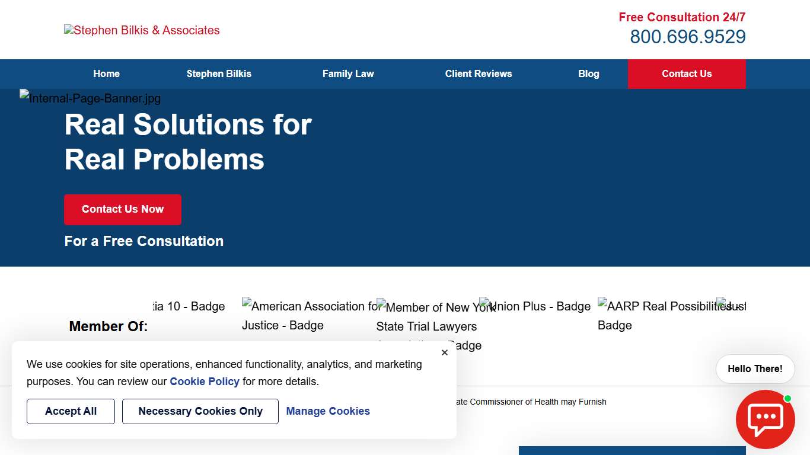810x455 pixels.
Task: Open the Family Law menu
Action: tap(348, 74)
